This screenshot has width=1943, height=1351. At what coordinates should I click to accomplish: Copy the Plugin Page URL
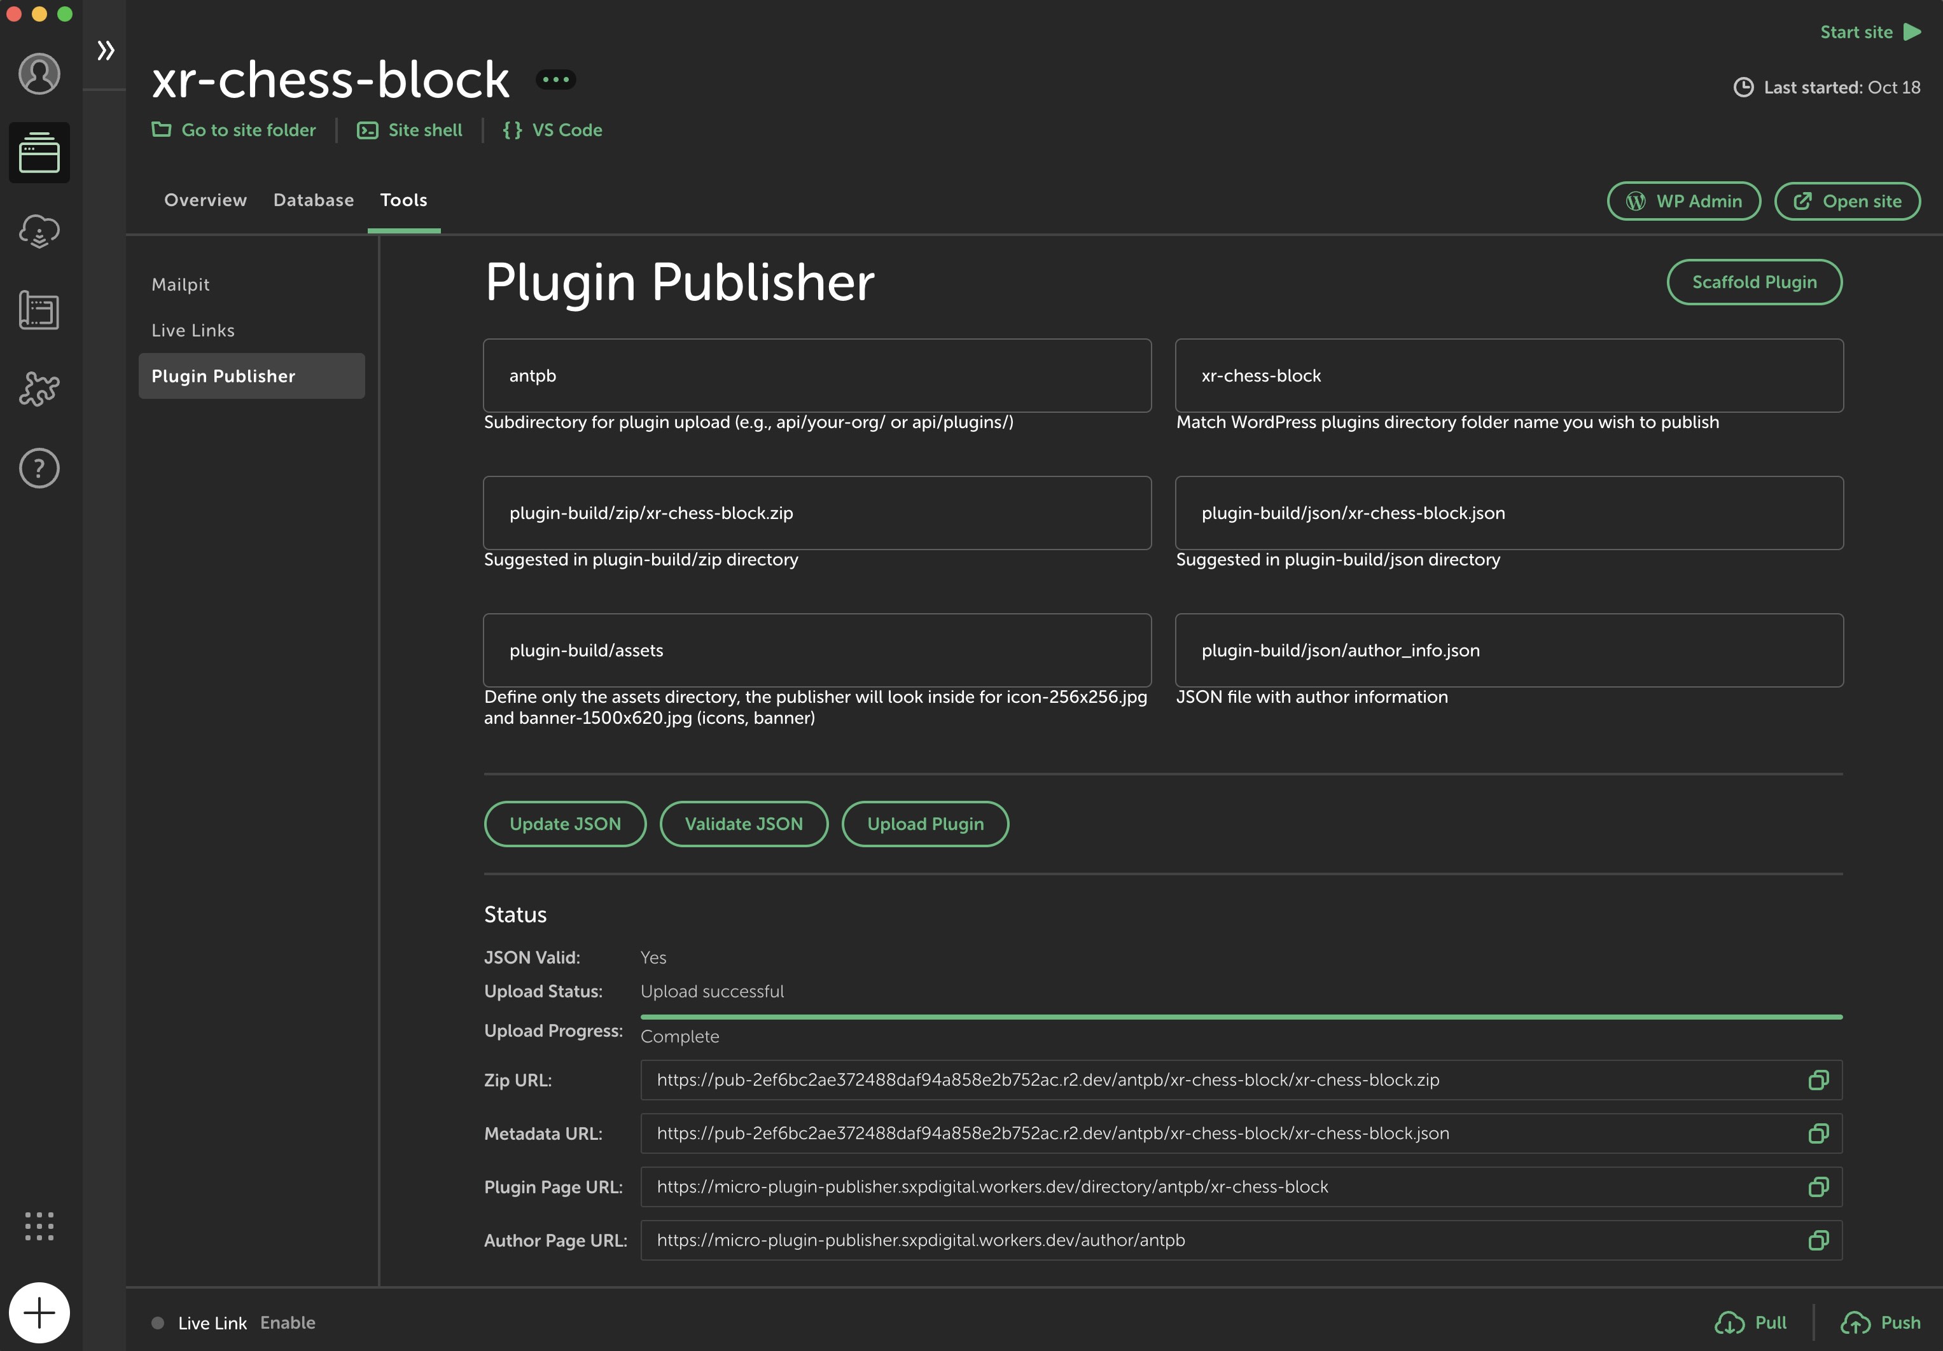tap(1818, 1187)
